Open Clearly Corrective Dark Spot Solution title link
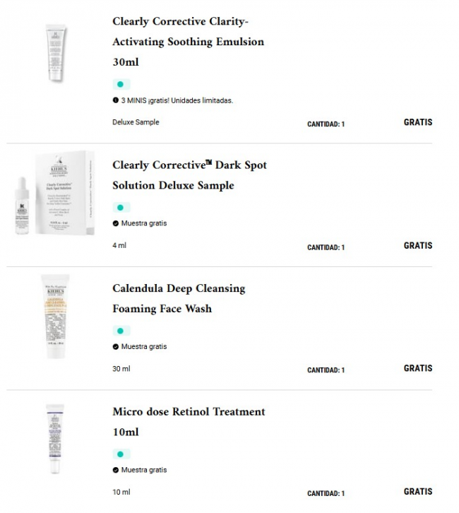 [x=189, y=175]
